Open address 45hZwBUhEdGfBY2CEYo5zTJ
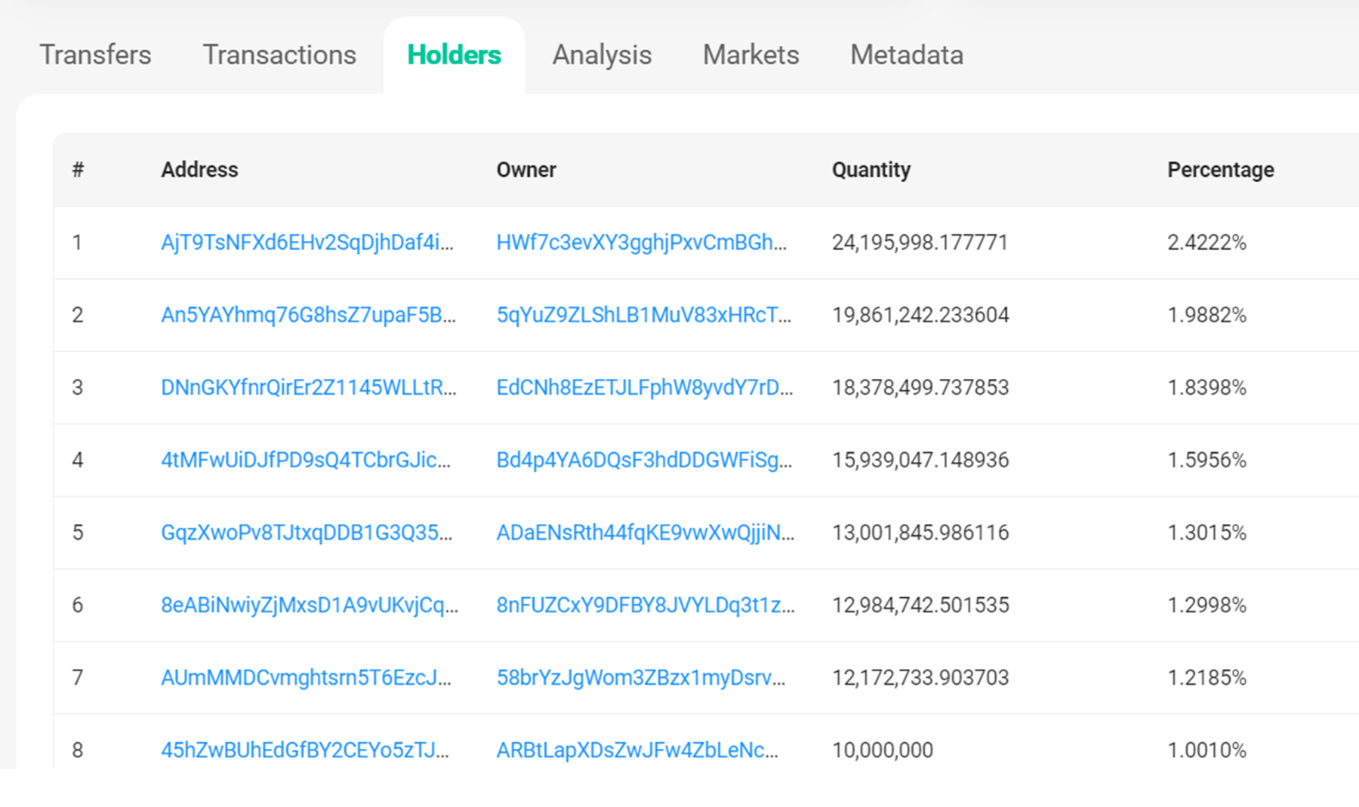This screenshot has width=1359, height=807. point(305,750)
